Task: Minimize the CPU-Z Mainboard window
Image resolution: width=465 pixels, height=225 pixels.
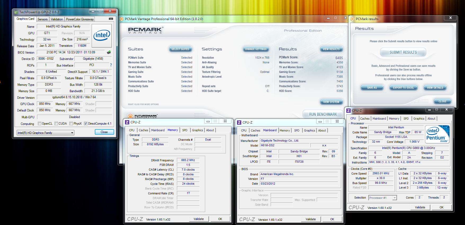Action: point(320,121)
